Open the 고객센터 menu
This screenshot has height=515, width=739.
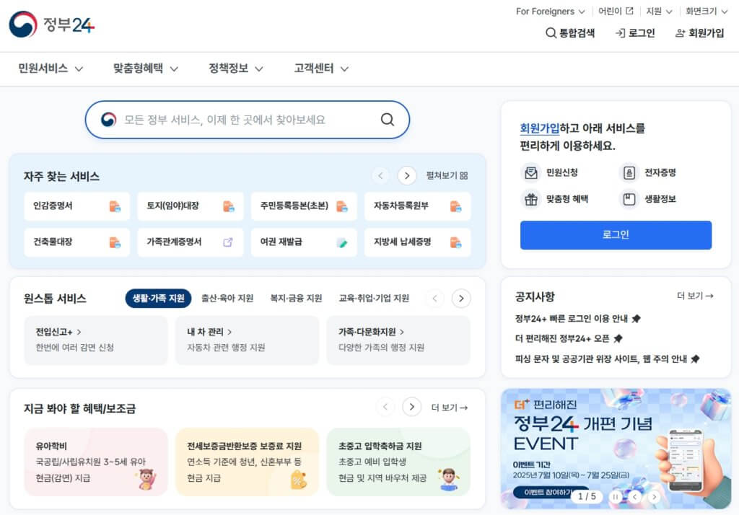point(321,69)
